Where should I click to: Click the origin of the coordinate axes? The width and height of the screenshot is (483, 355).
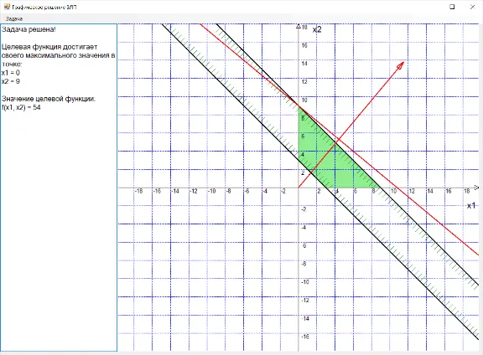coord(299,188)
